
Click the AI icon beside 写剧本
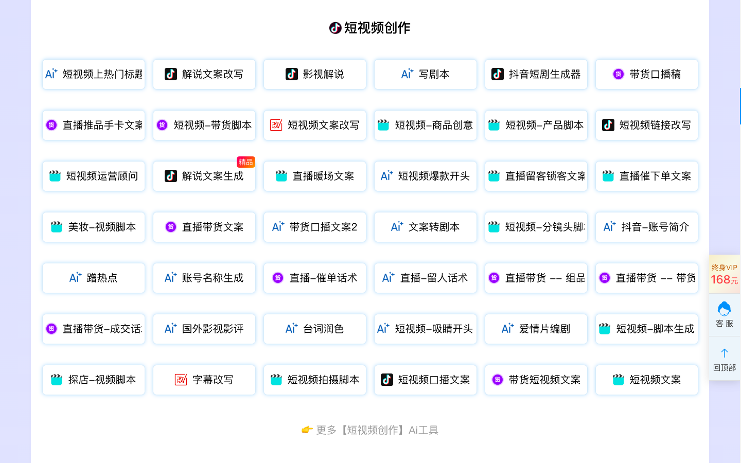[407, 74]
